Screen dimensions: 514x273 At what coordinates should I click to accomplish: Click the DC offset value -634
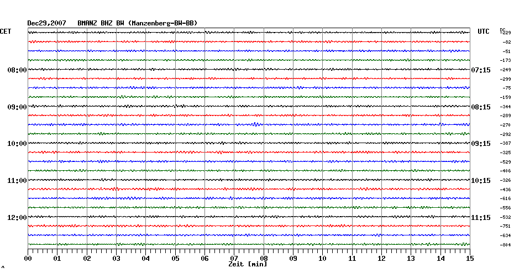click(x=506, y=235)
